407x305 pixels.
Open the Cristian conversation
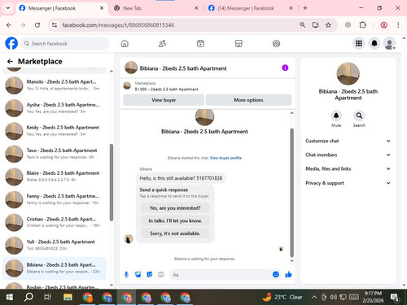[55, 222]
